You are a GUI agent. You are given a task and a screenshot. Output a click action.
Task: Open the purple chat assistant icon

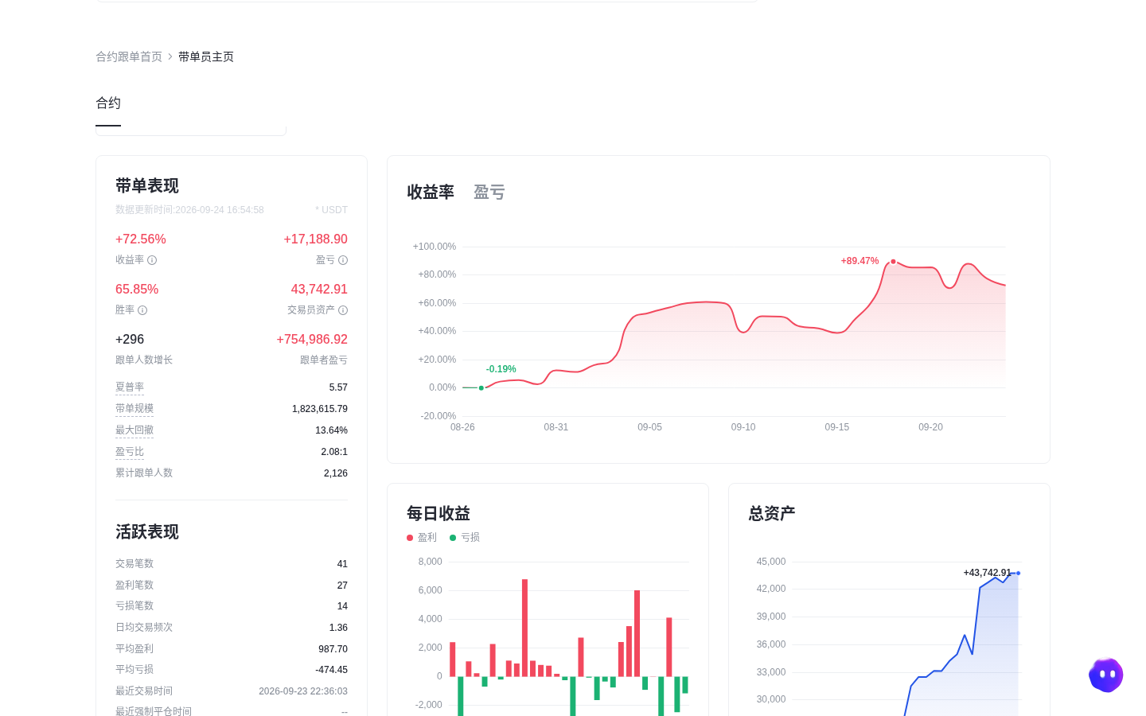click(x=1106, y=675)
